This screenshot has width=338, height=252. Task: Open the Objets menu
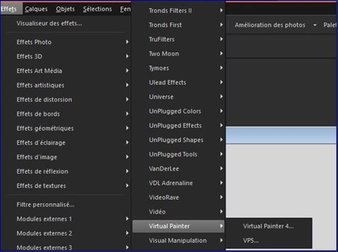tap(65, 9)
